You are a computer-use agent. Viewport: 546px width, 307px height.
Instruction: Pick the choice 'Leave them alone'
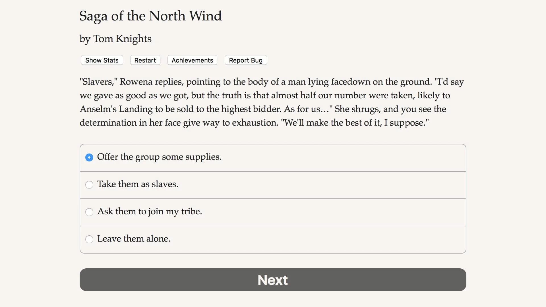89,239
